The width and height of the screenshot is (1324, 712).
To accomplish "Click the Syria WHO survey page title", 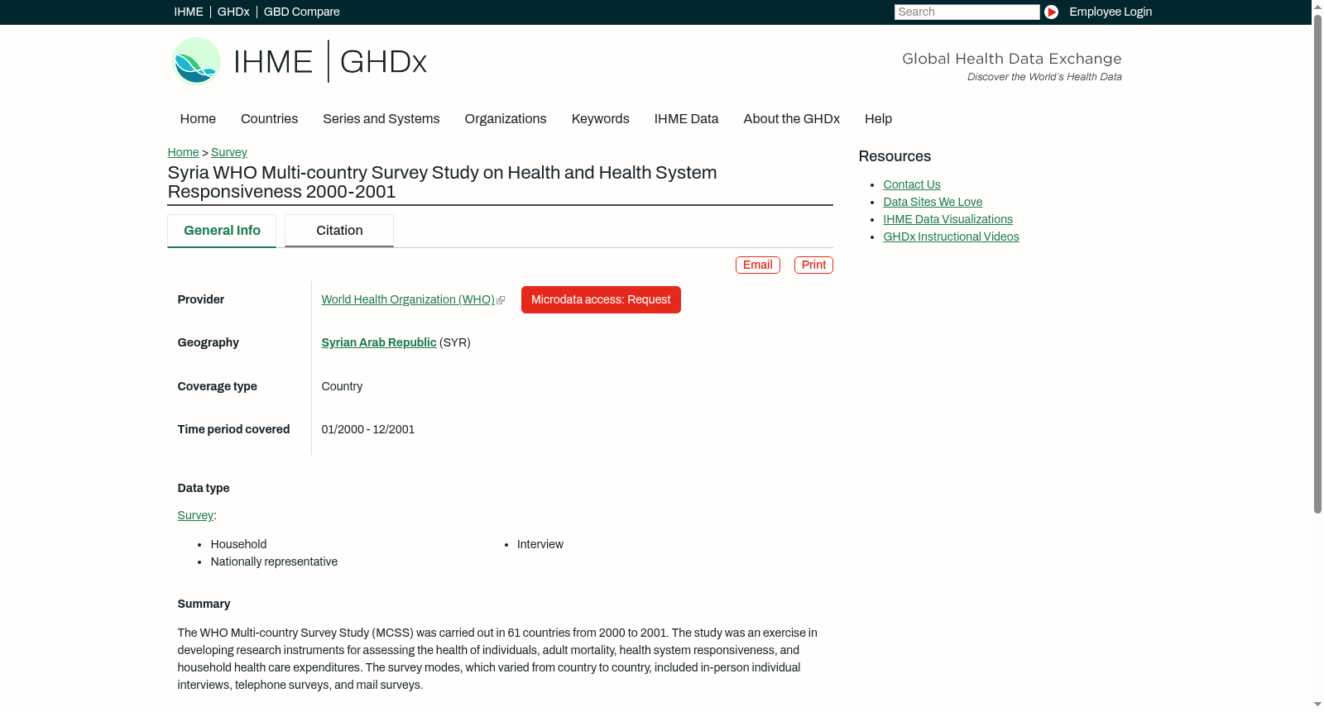I will click(442, 182).
